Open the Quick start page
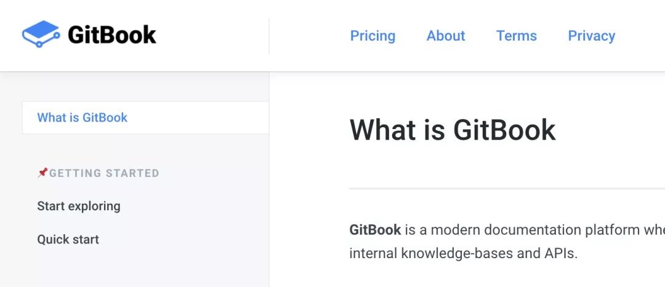 68,239
